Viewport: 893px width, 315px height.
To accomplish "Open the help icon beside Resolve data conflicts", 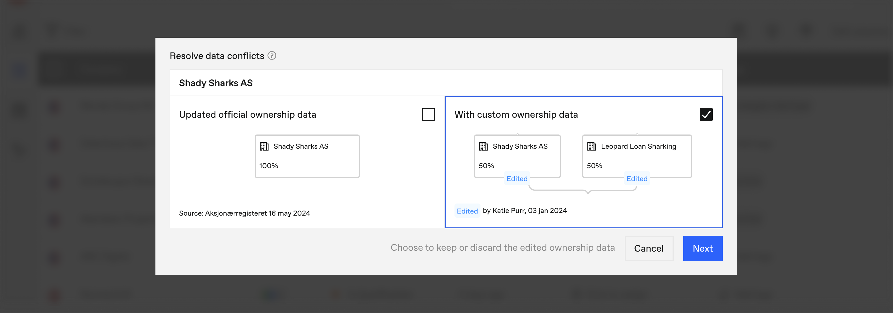I will coord(272,56).
